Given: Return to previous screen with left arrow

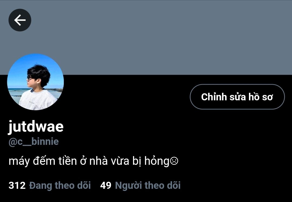Looking at the screenshot, I should (x=20, y=20).
